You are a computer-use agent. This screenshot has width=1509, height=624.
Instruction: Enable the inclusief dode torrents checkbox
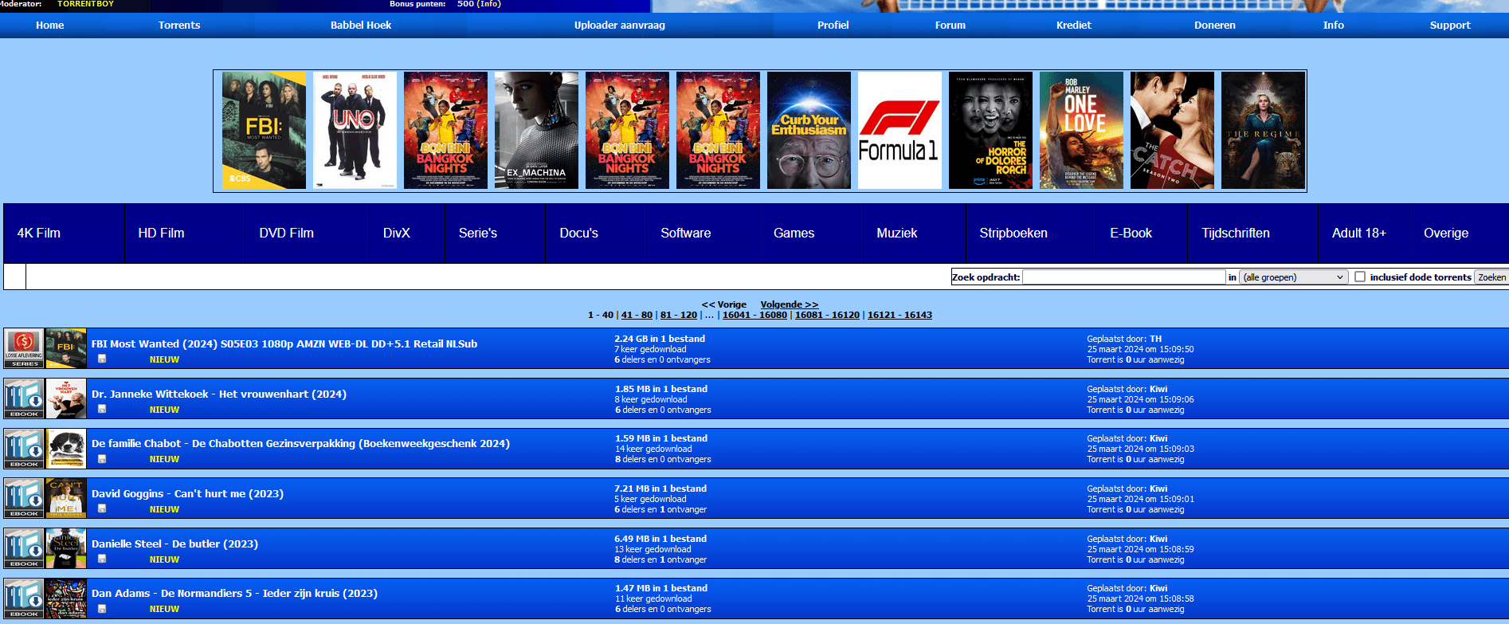coord(1360,277)
